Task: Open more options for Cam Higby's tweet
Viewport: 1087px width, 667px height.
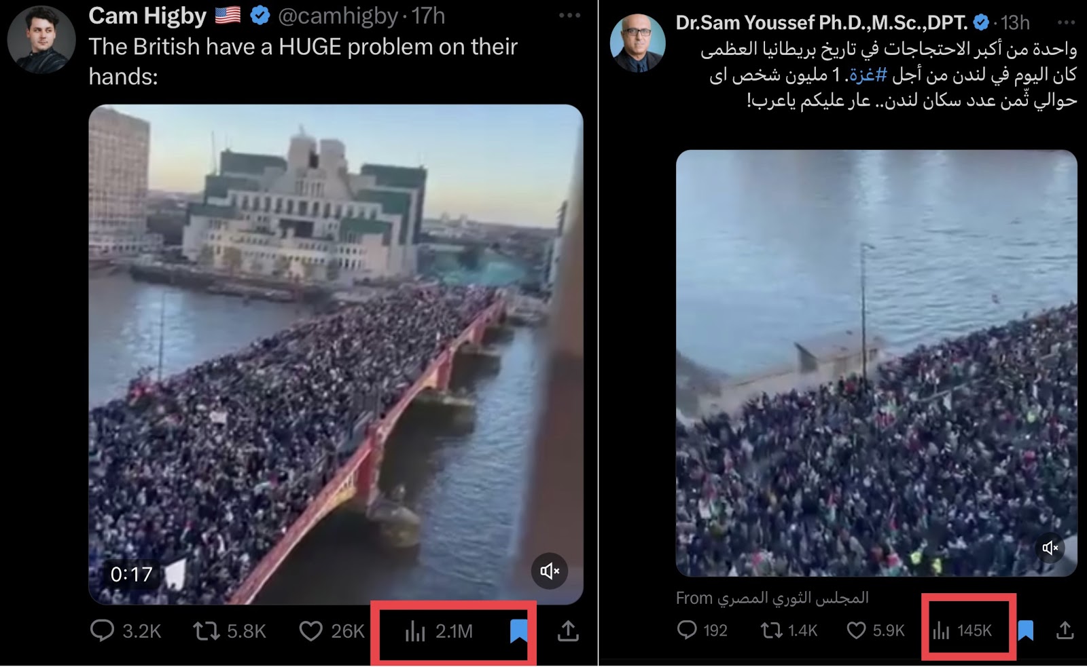Action: click(569, 16)
